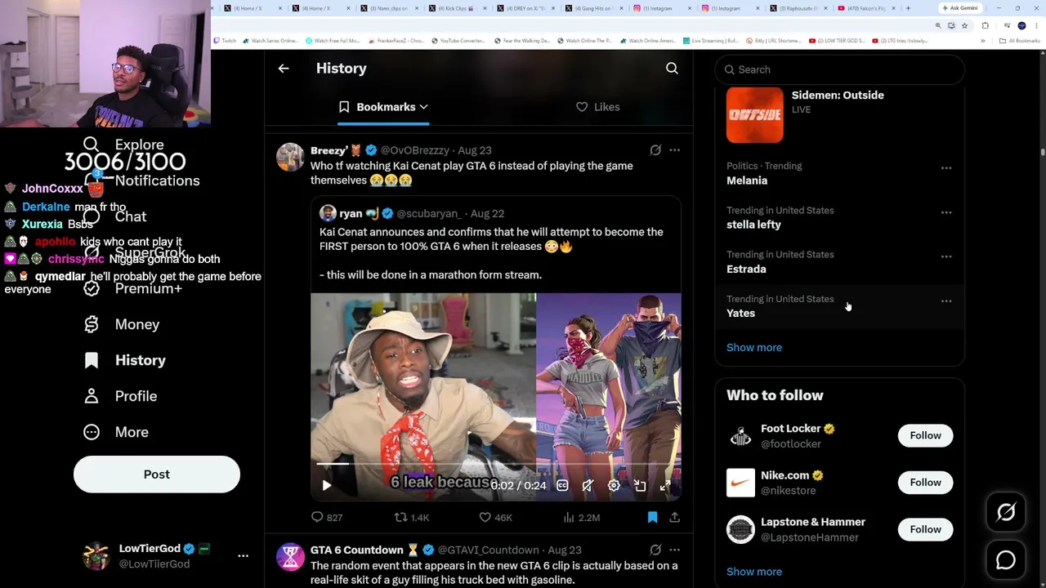Viewport: 1046px width, 588px height.
Task: Click the Grok icon on Breezy's post
Action: tap(655, 150)
